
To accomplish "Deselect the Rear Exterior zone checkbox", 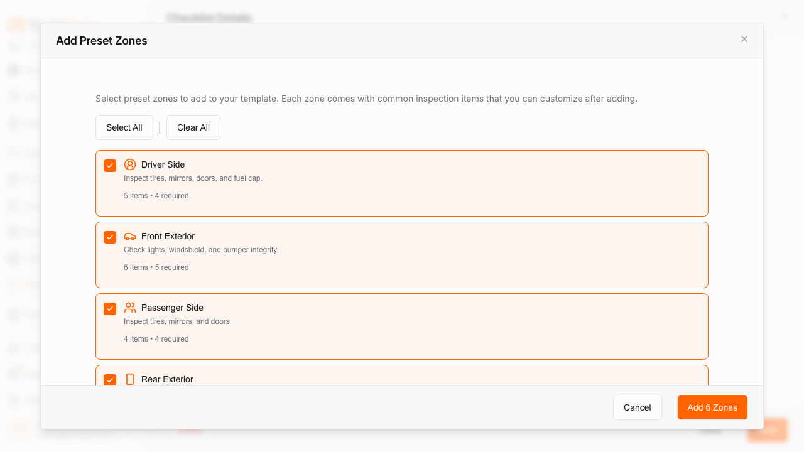I will click(x=110, y=380).
